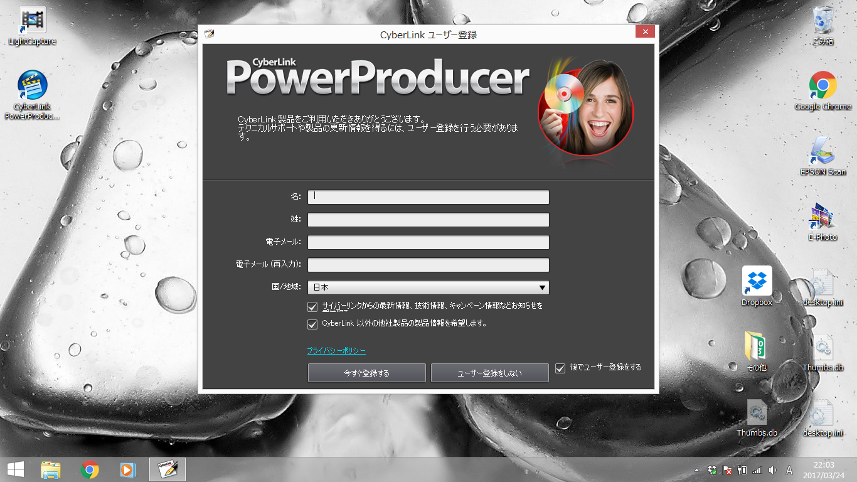Click the dialog title bar icon
The image size is (857, 482).
[209, 34]
